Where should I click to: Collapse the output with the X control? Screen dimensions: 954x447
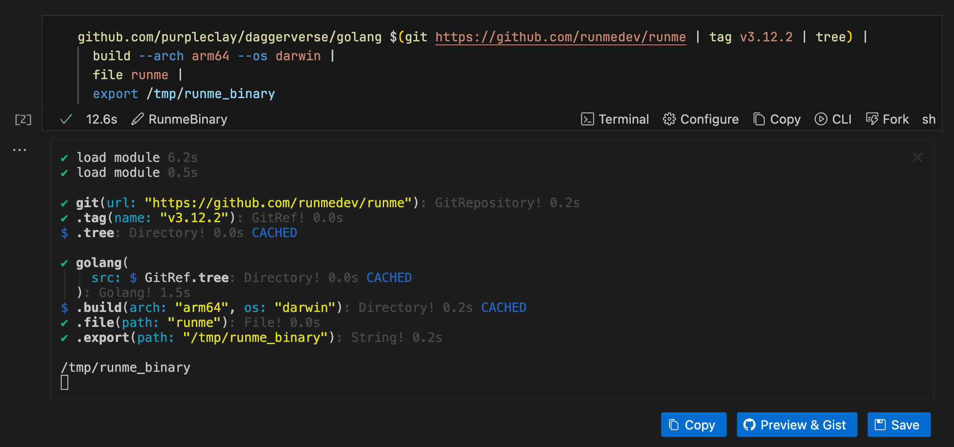(917, 157)
